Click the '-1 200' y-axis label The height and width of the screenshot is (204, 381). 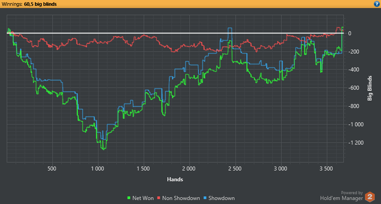point(356,143)
